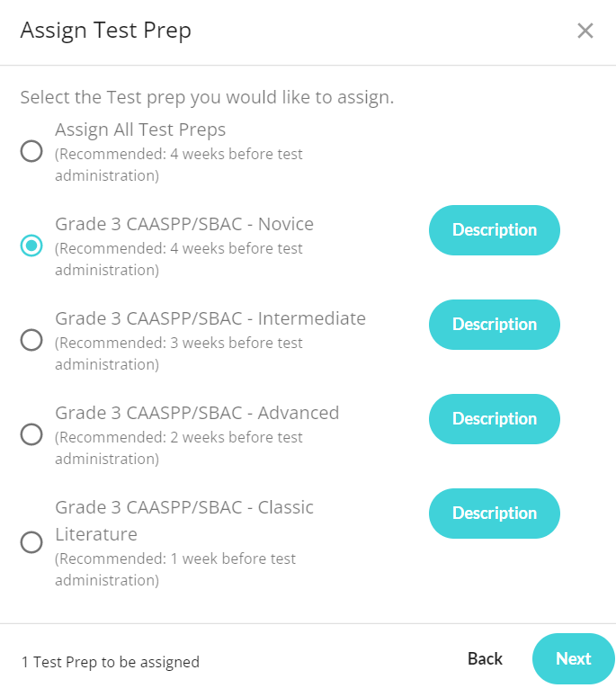Click 'Grade 3 CAASPP/SBAC - Novice' label text
The width and height of the screenshot is (616, 688).
184,224
